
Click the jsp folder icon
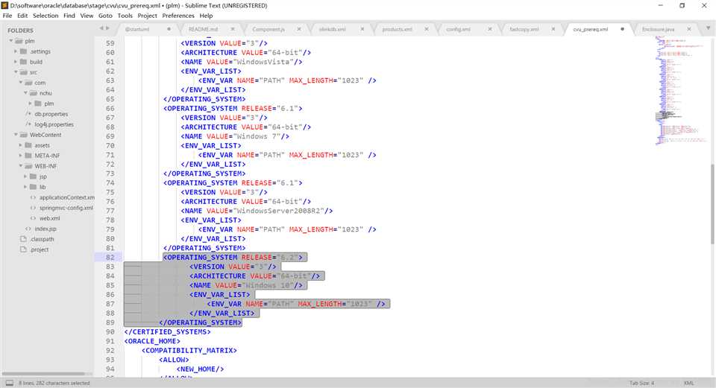click(33, 176)
